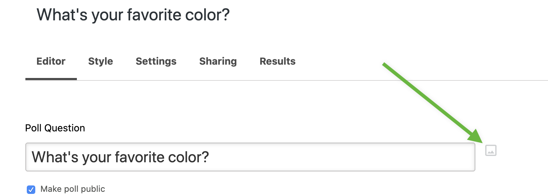Click the Poll Question field label
Image resolution: width=548 pixels, height=196 pixels.
55,128
